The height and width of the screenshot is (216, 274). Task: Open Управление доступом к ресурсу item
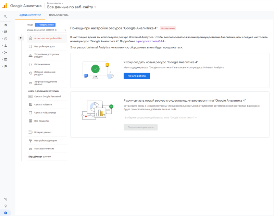(x=47, y=56)
